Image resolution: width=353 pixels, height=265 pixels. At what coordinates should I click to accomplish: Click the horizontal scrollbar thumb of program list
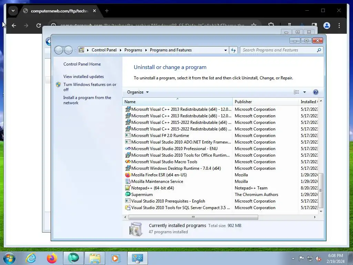click(193, 217)
